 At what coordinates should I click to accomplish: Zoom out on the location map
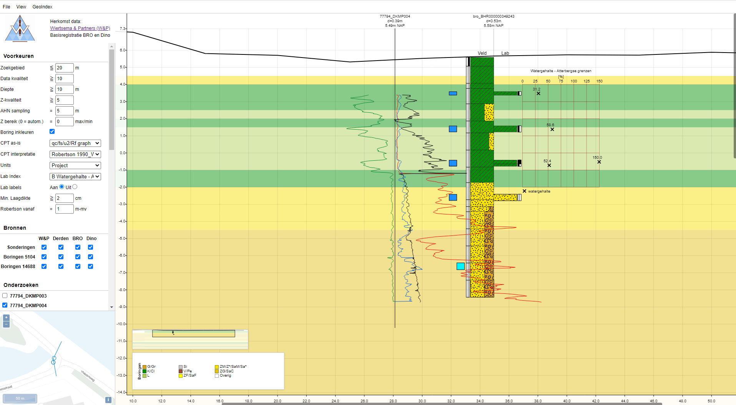point(6,324)
